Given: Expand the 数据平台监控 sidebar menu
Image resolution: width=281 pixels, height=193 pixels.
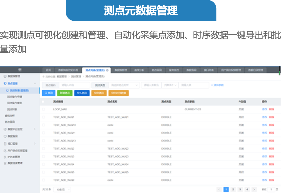Looking at the screenshot, I should pyautogui.click(x=35, y=129).
